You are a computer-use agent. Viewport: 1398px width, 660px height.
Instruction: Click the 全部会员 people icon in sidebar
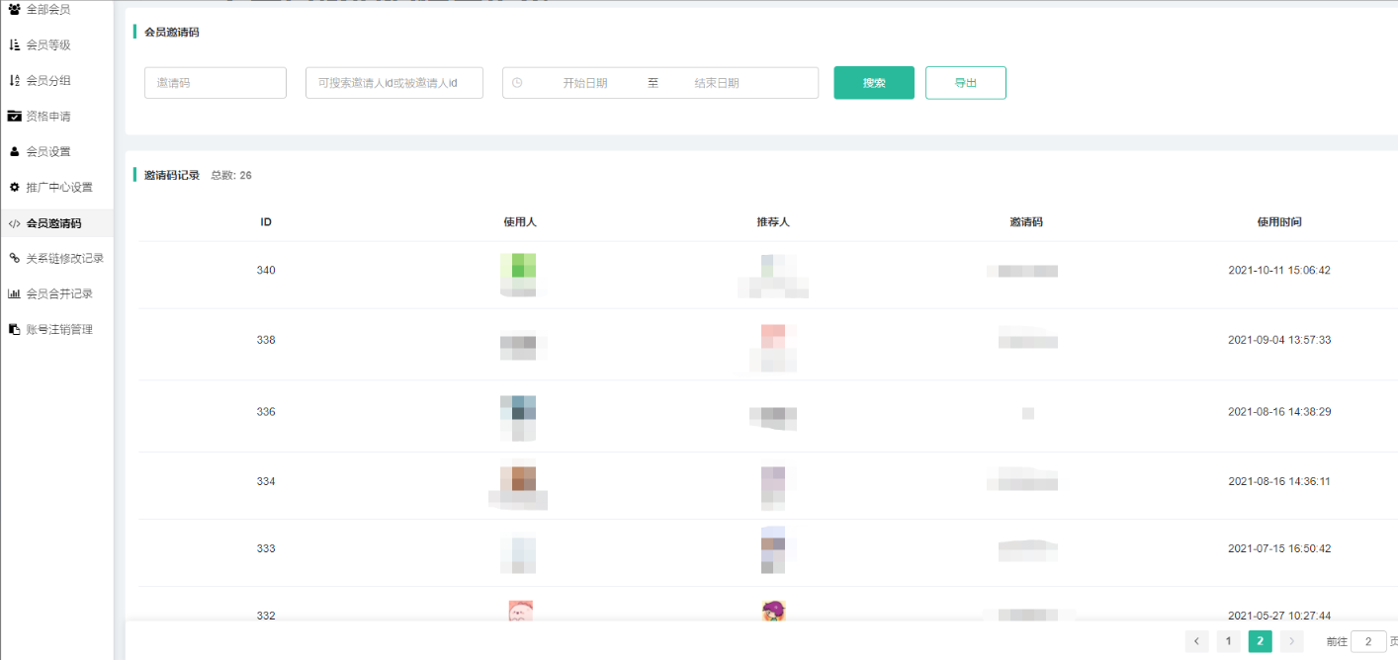15,10
